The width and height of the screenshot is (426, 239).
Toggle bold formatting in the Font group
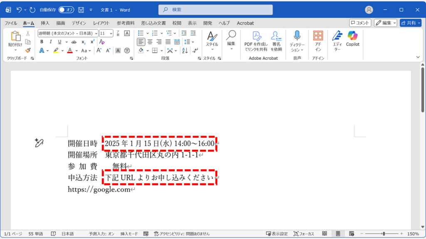pyautogui.click(x=42, y=42)
